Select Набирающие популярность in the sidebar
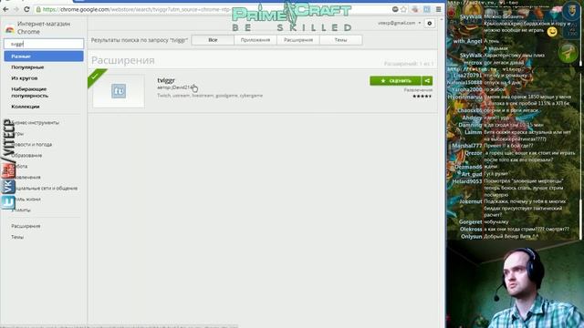584x328 pixels. [x=29, y=92]
